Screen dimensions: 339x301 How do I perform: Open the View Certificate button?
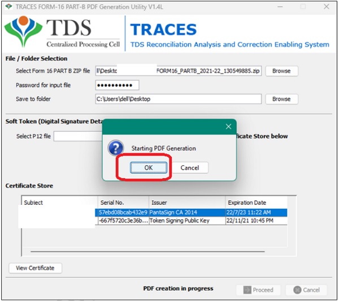[36, 268]
